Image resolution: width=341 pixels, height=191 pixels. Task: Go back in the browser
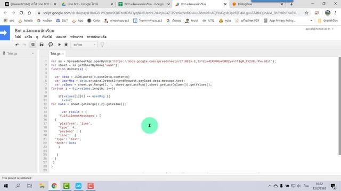click(x=5, y=13)
